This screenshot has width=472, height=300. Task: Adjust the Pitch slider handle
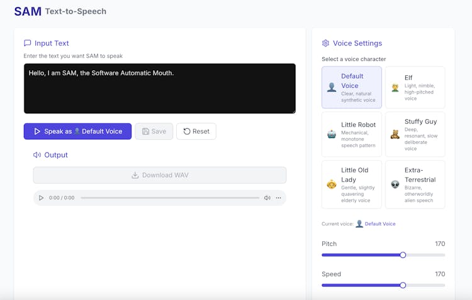[x=403, y=255]
